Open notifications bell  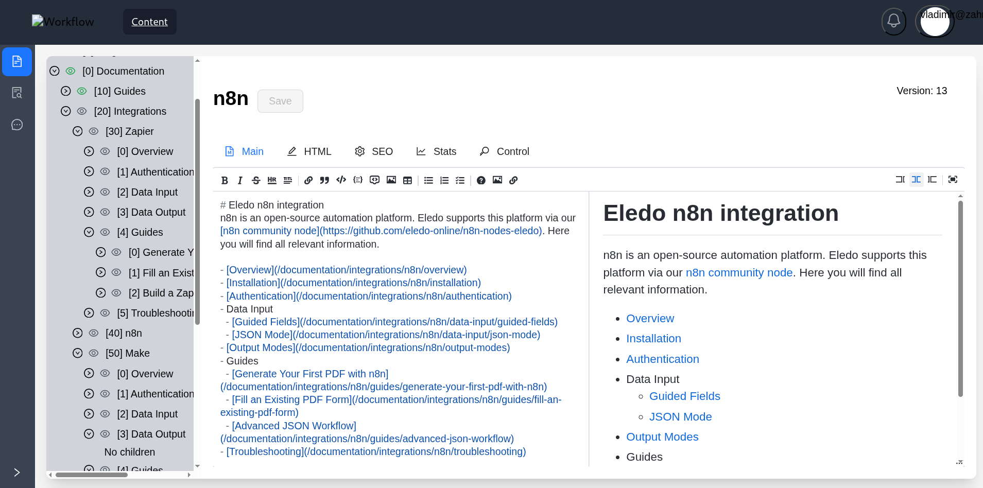894,21
